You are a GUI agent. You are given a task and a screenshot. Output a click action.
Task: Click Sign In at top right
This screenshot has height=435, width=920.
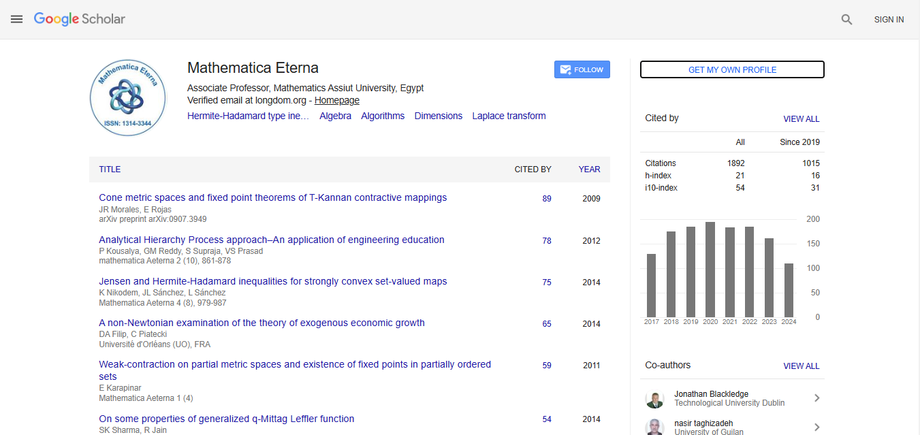(x=889, y=20)
